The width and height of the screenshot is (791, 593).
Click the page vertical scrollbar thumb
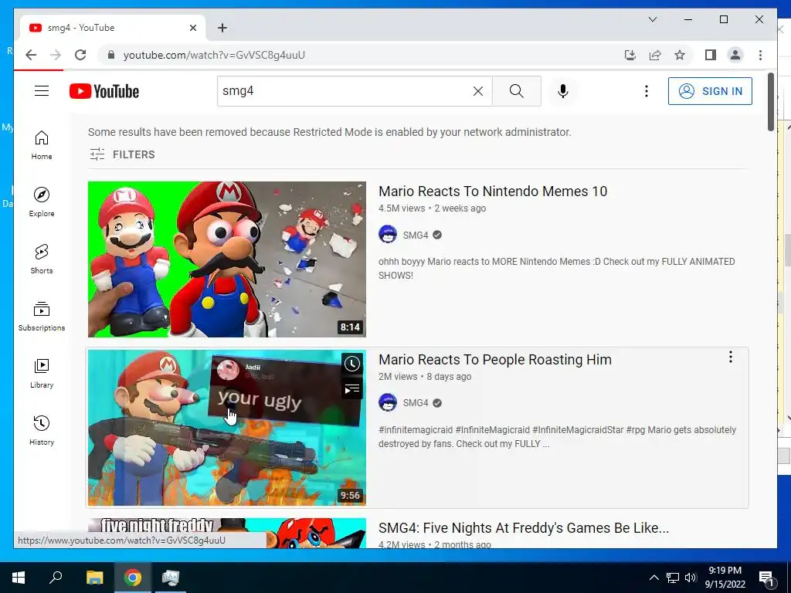coord(770,102)
